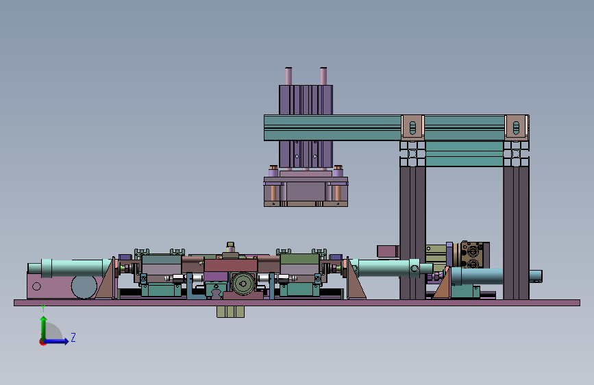This screenshot has width=594, height=385.
Task: Select the olive block beneath the base plate
Action: [x=230, y=312]
